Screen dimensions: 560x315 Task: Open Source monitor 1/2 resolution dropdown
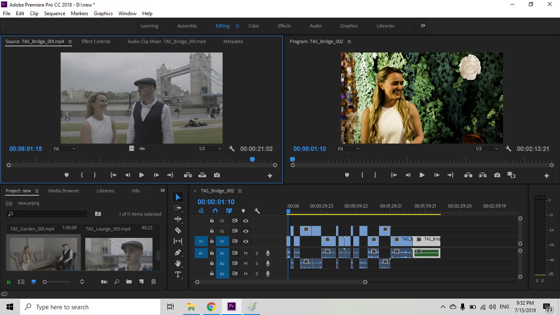click(x=210, y=149)
